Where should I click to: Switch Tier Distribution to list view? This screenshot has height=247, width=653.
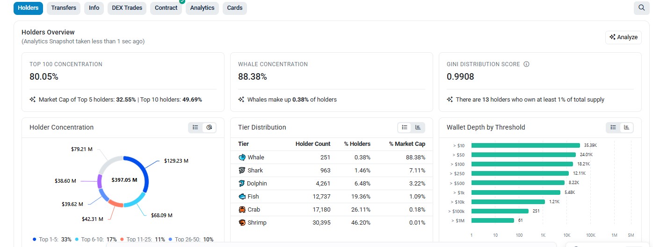pyautogui.click(x=405, y=127)
